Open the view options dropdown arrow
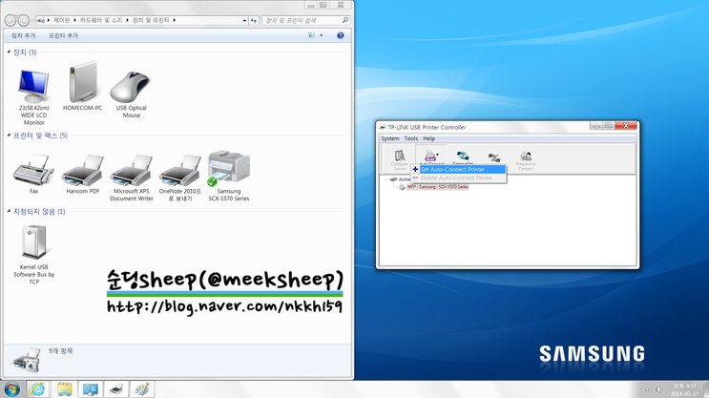This screenshot has width=709, height=398. click(322, 35)
